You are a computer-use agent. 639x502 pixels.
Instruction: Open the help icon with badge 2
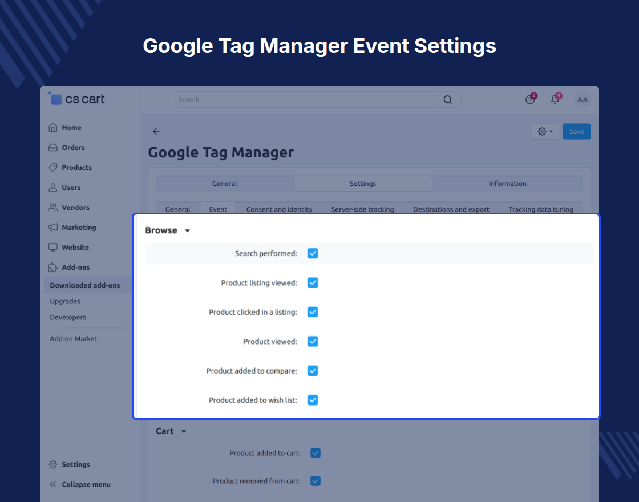pos(530,99)
